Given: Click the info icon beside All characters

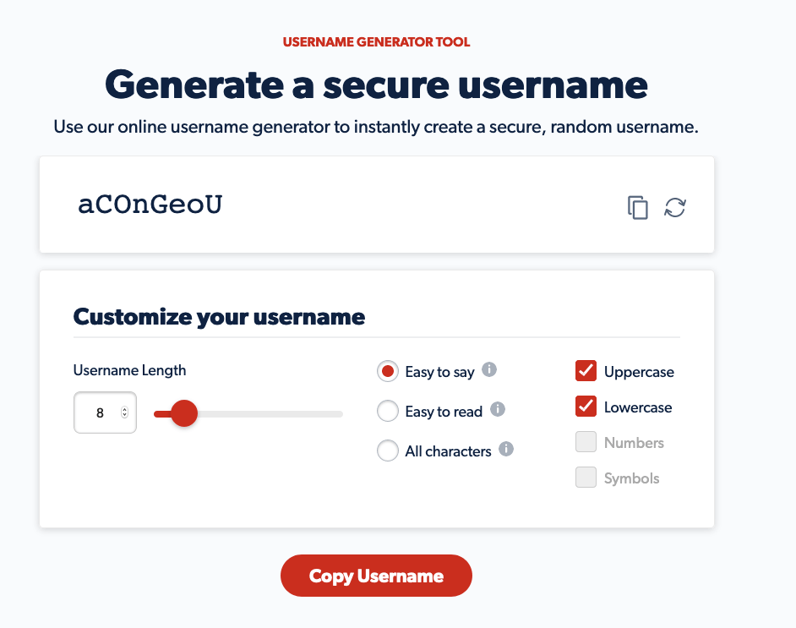Looking at the screenshot, I should coord(506,450).
